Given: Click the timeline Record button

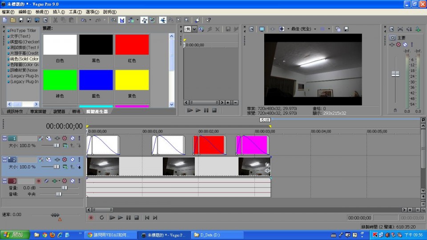Looking at the screenshot, I should pos(91,218).
